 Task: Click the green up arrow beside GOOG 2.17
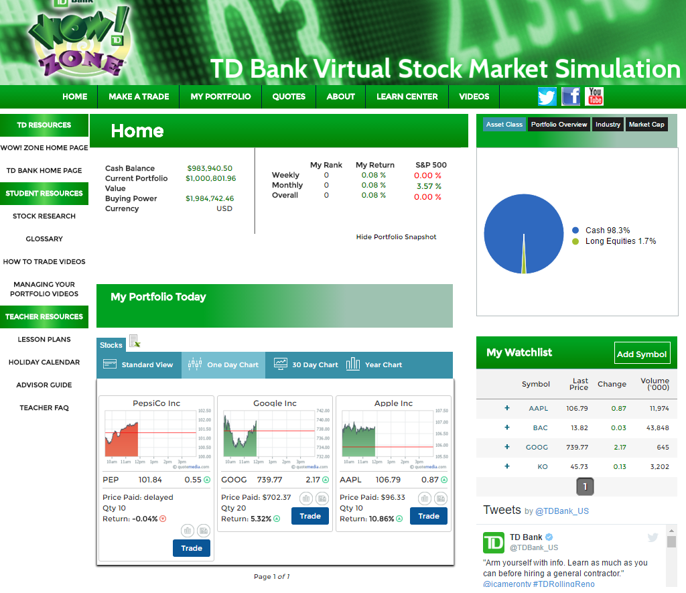(x=326, y=480)
